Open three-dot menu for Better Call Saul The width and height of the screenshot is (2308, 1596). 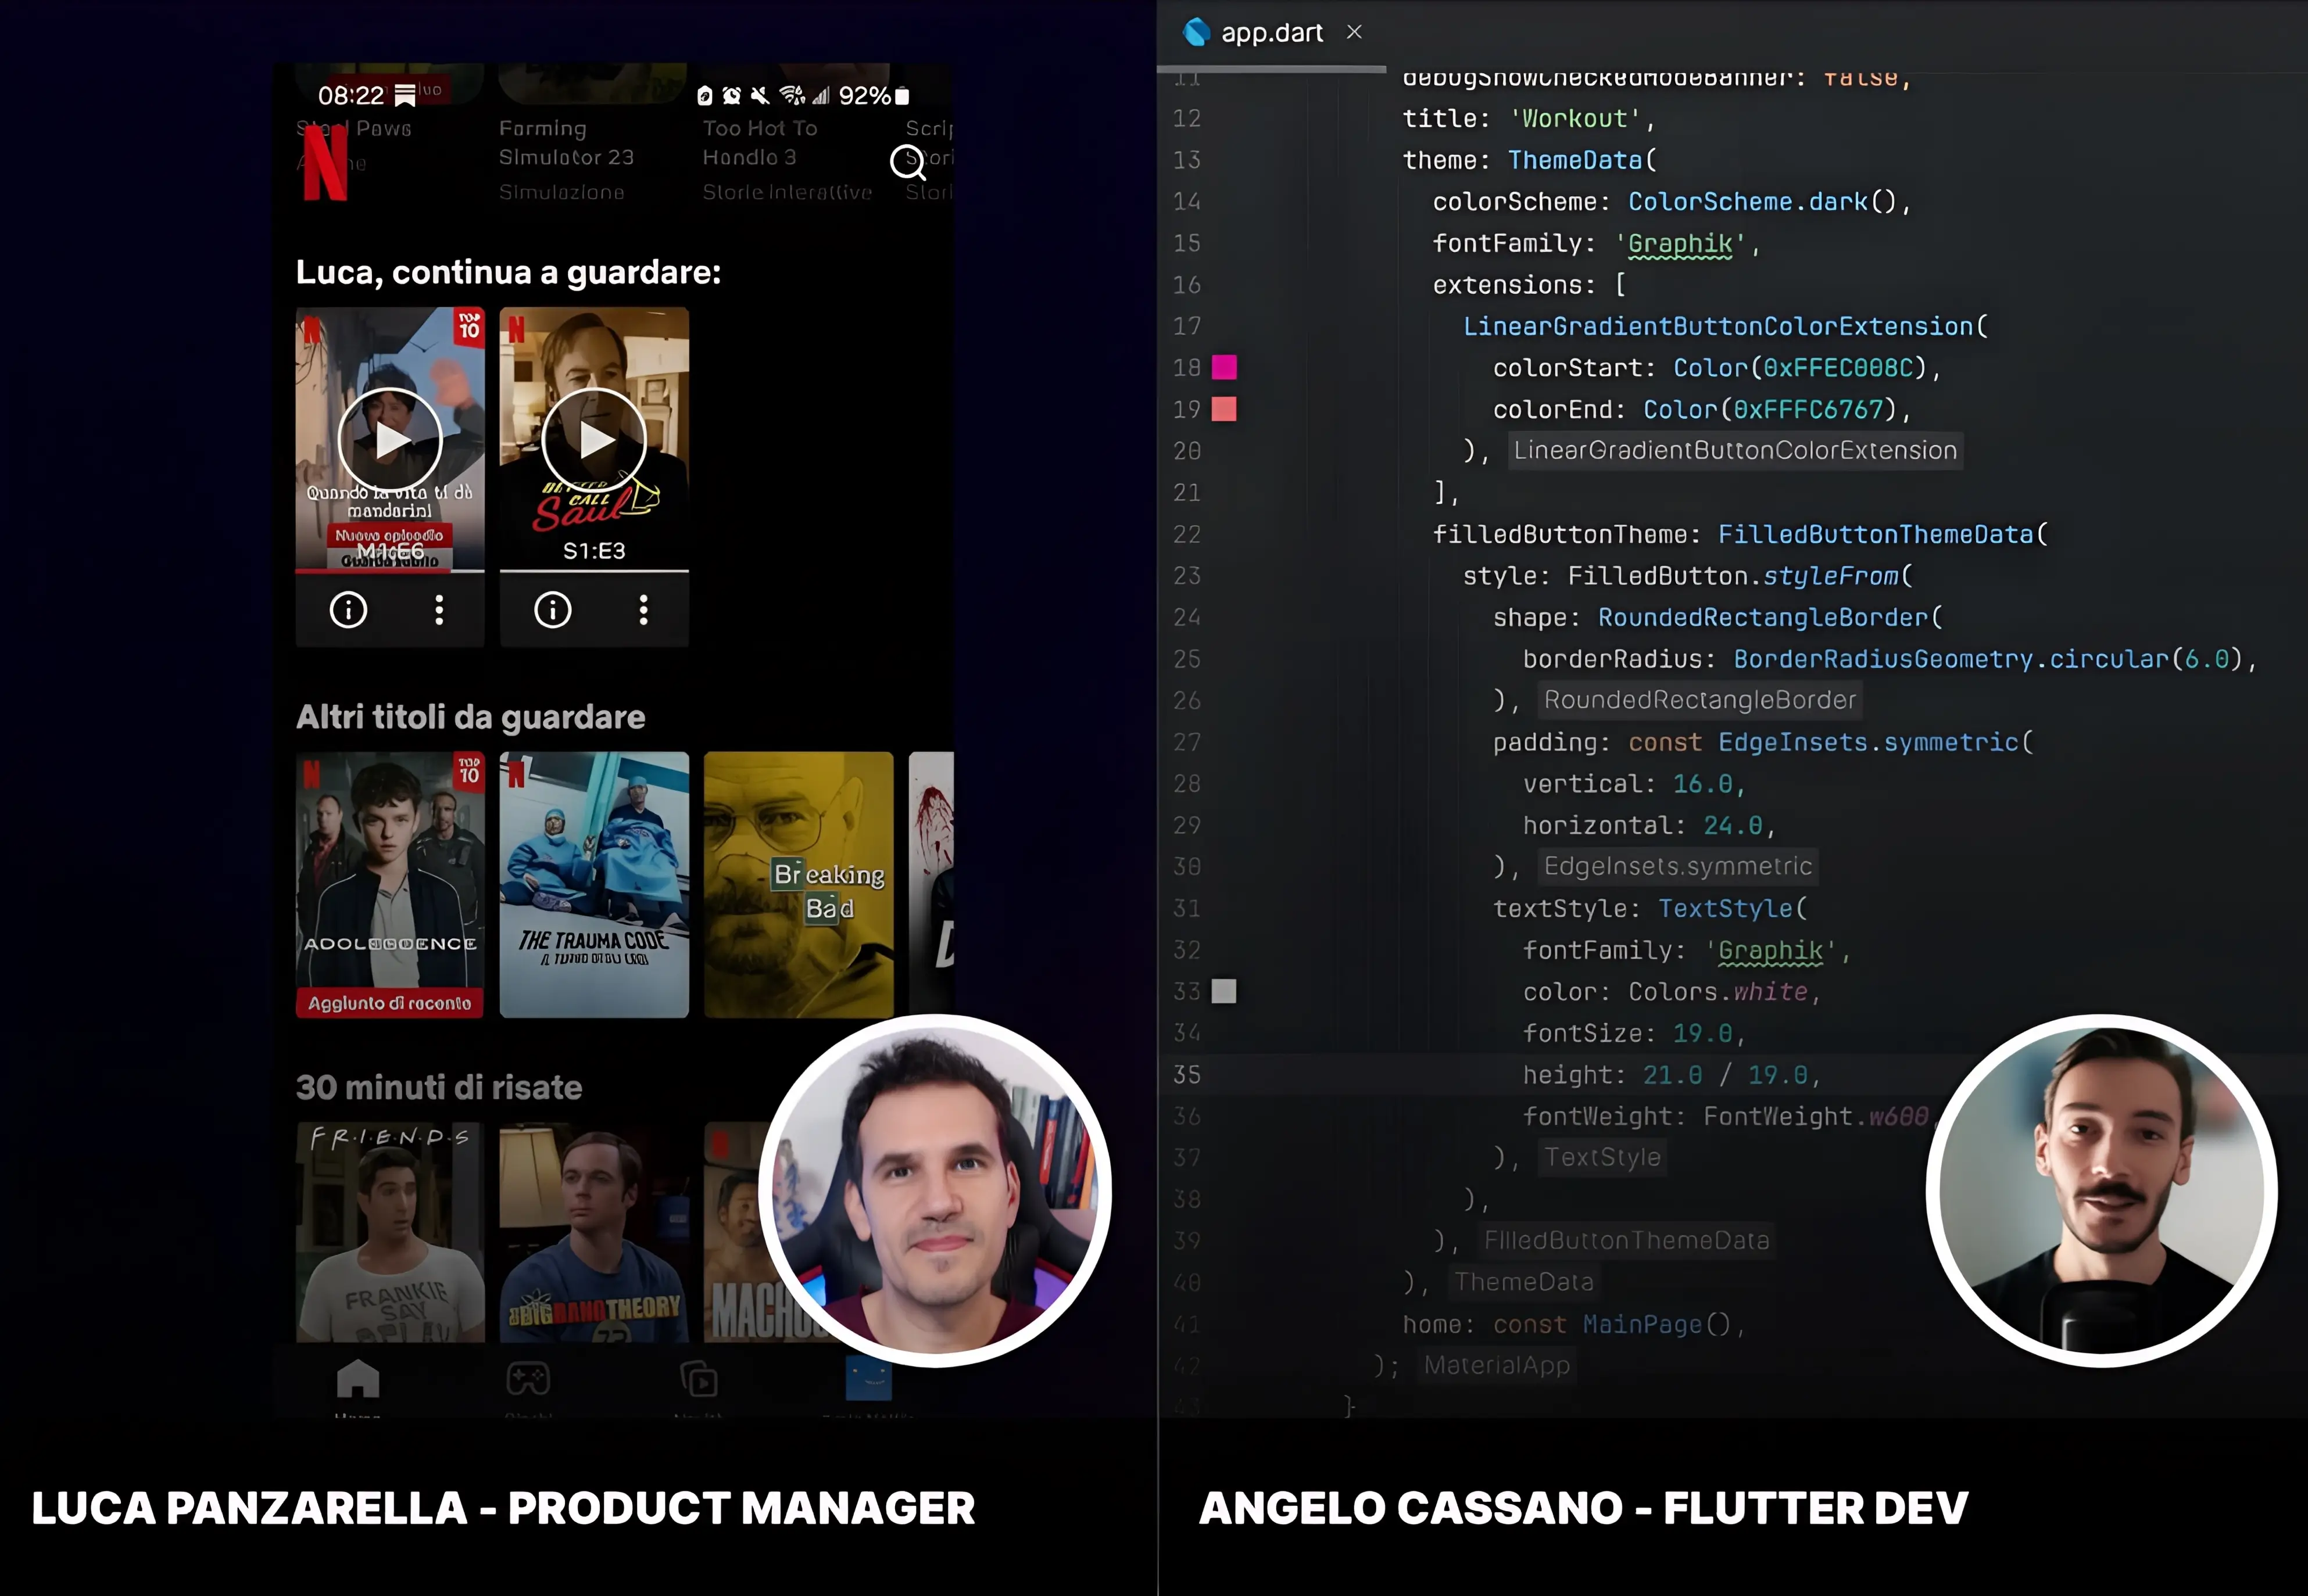pos(643,609)
